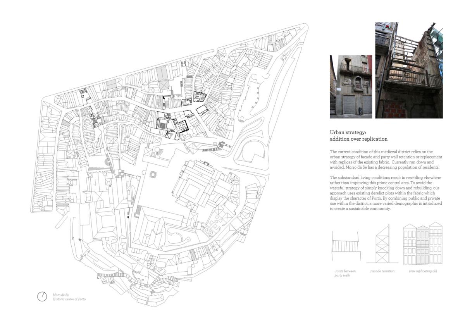The width and height of the screenshot is (465, 329).
Task: Select the joists between party walls diagram
Action: click(346, 246)
